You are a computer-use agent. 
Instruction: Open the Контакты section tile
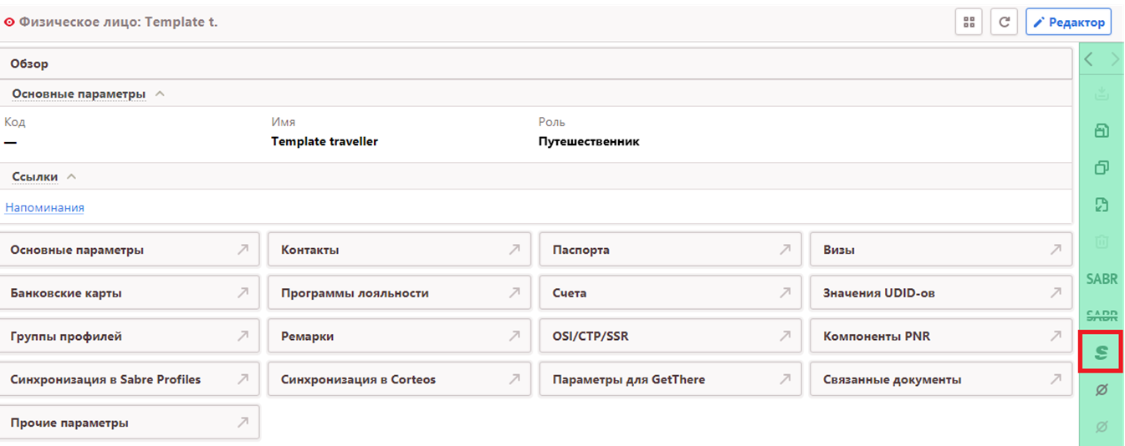398,250
